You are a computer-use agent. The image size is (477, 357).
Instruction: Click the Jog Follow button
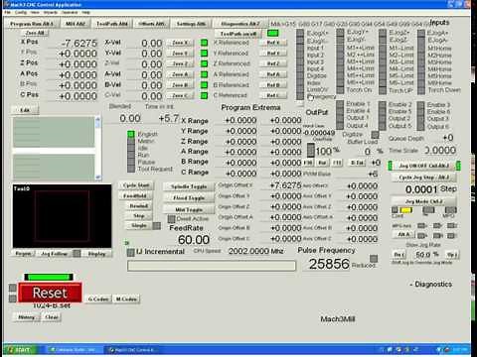[54, 254]
